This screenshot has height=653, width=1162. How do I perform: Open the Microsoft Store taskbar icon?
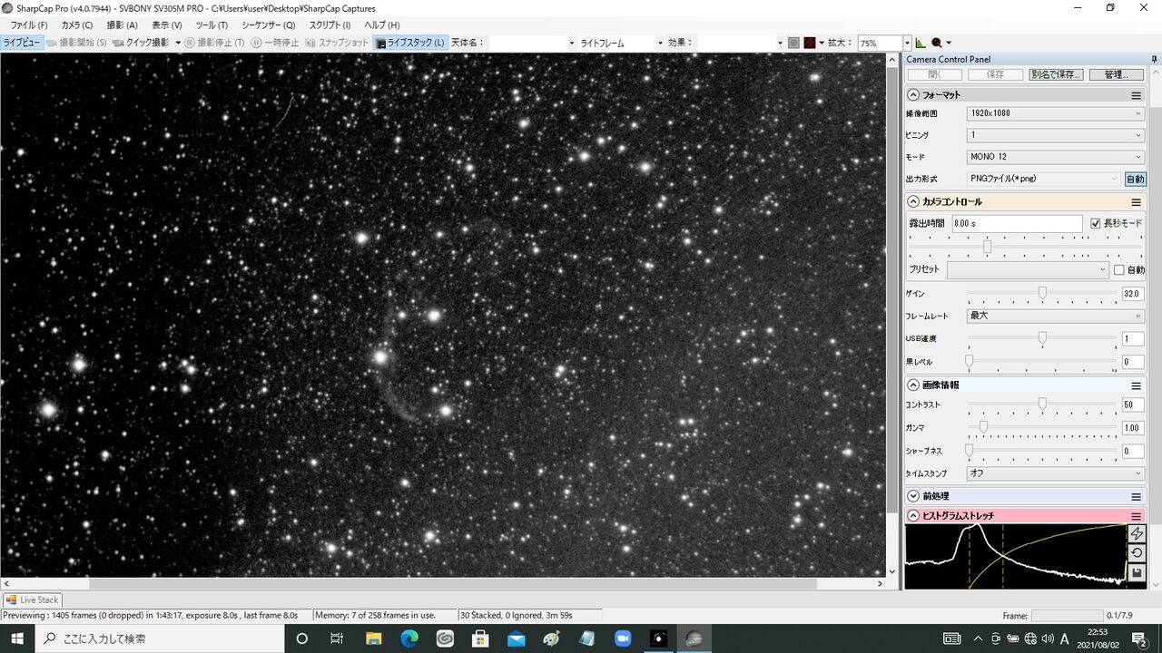tap(480, 638)
